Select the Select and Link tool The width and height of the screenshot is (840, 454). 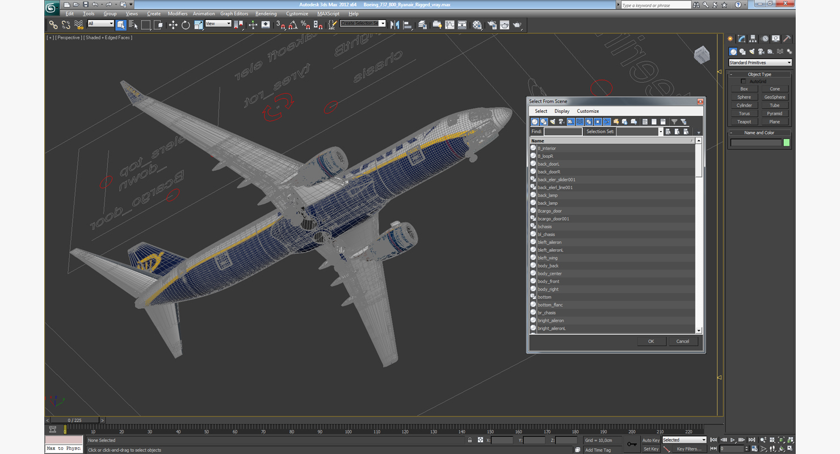point(53,25)
